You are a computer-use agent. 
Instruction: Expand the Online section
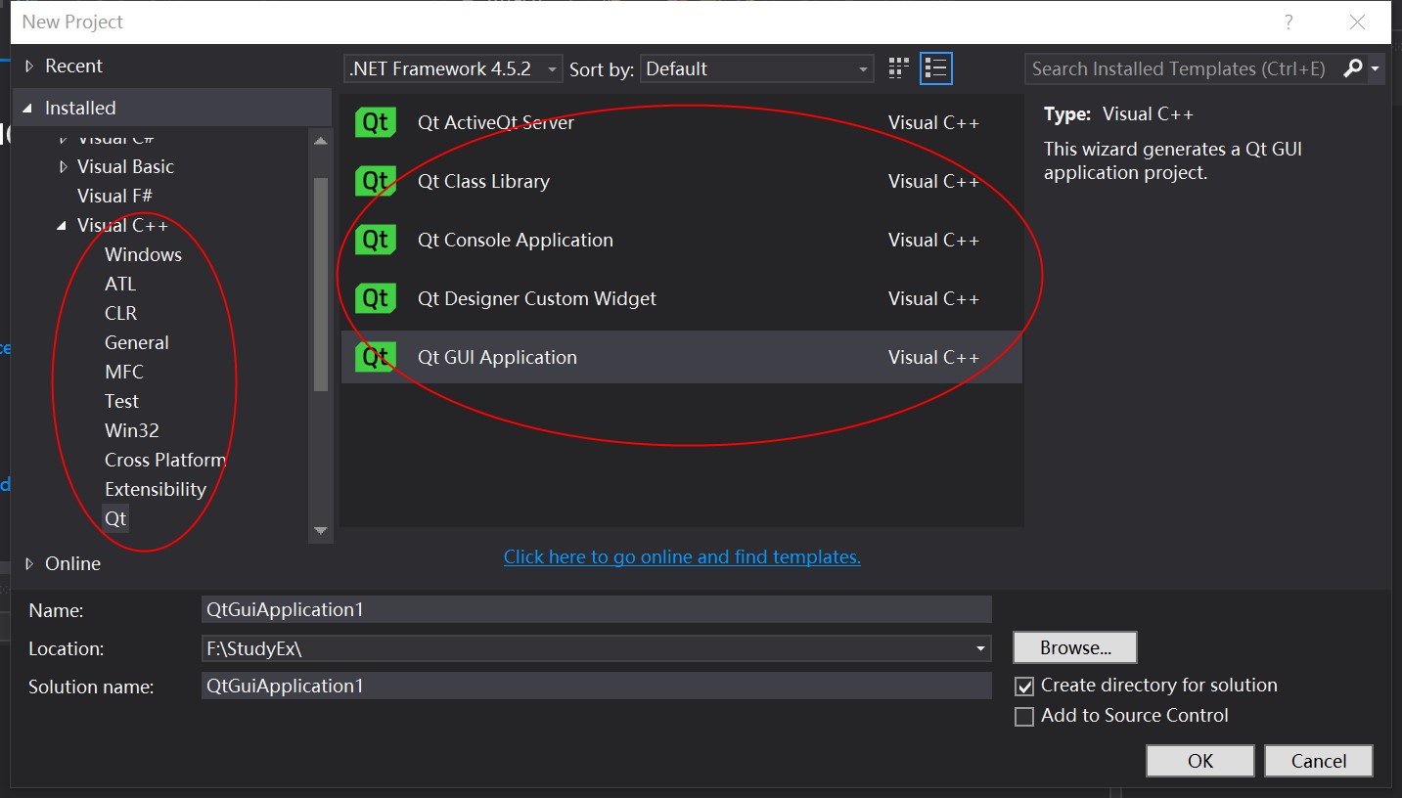tap(28, 563)
